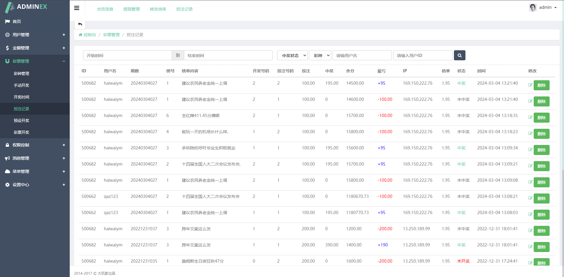
Task: Click the 请输入用户ID input field
Action: (423, 55)
